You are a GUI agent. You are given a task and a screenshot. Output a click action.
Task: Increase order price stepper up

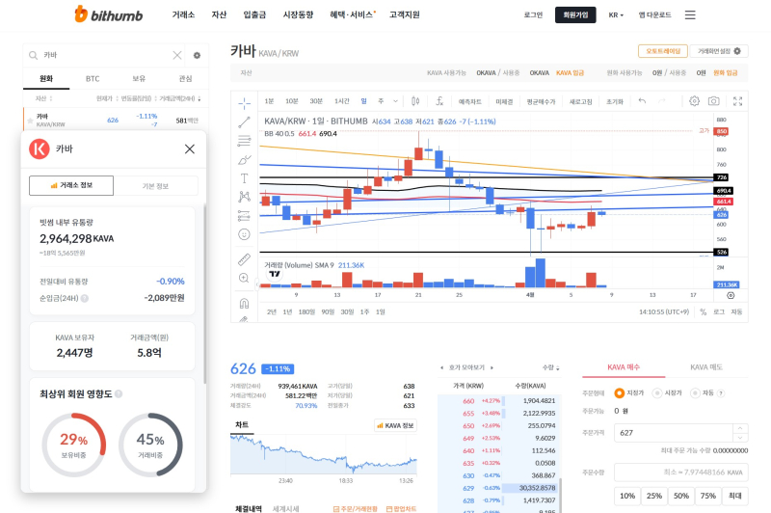740,428
